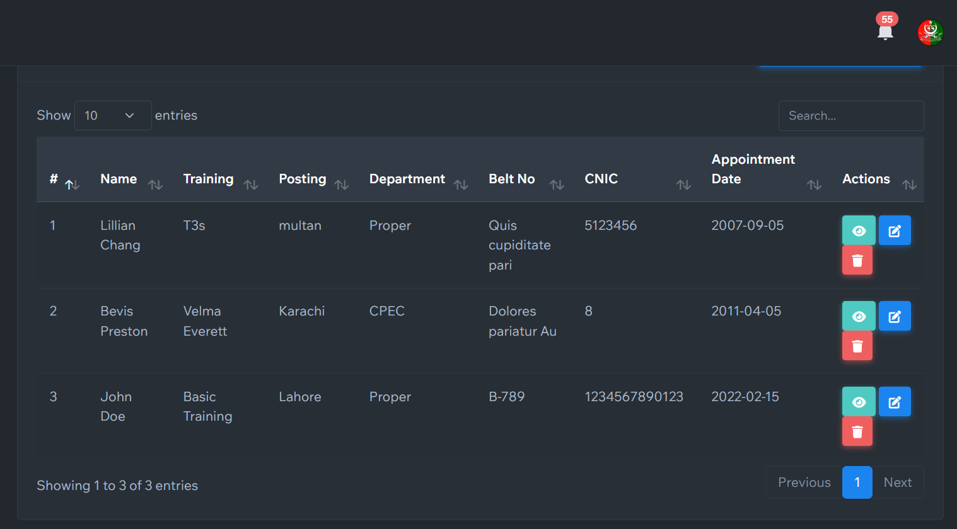
Task: Edit the Lillian Chang record
Action: 895,230
